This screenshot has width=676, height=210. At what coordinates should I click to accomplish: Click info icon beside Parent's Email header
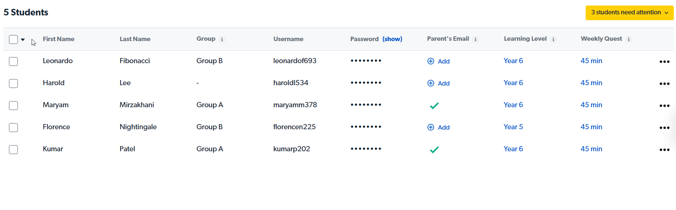click(x=475, y=39)
